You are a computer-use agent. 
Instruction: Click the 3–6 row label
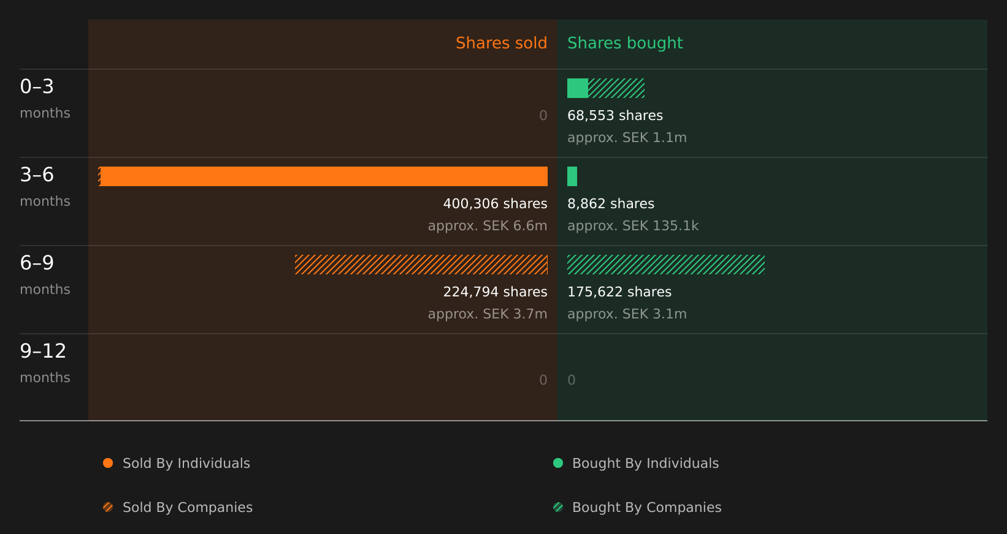click(37, 175)
